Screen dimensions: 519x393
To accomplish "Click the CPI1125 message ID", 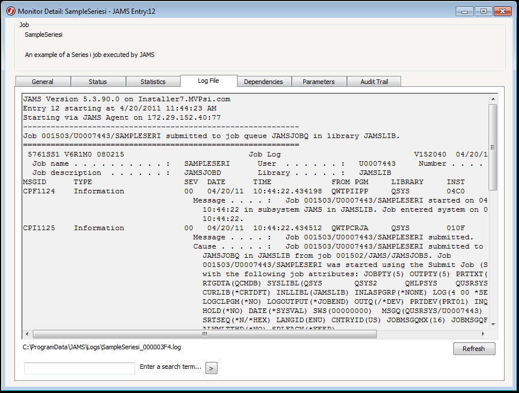I will coord(39,228).
